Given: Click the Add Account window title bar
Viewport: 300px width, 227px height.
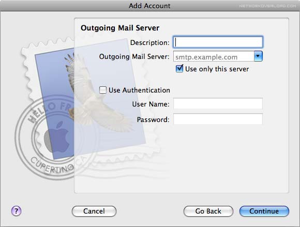Looking at the screenshot, I should [149, 6].
